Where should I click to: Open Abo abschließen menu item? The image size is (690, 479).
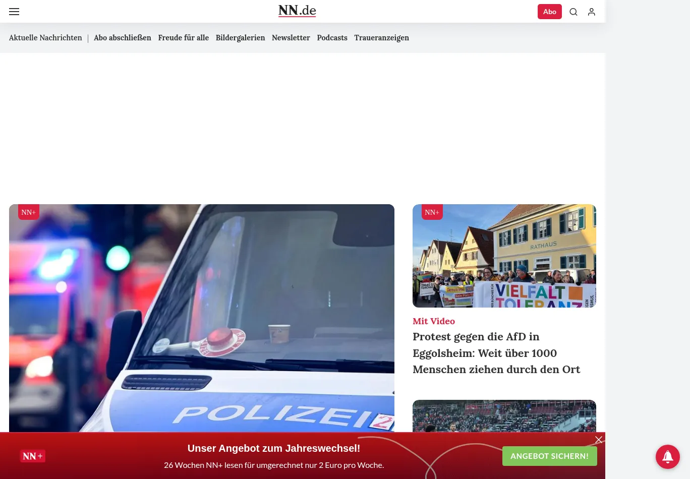coord(123,38)
